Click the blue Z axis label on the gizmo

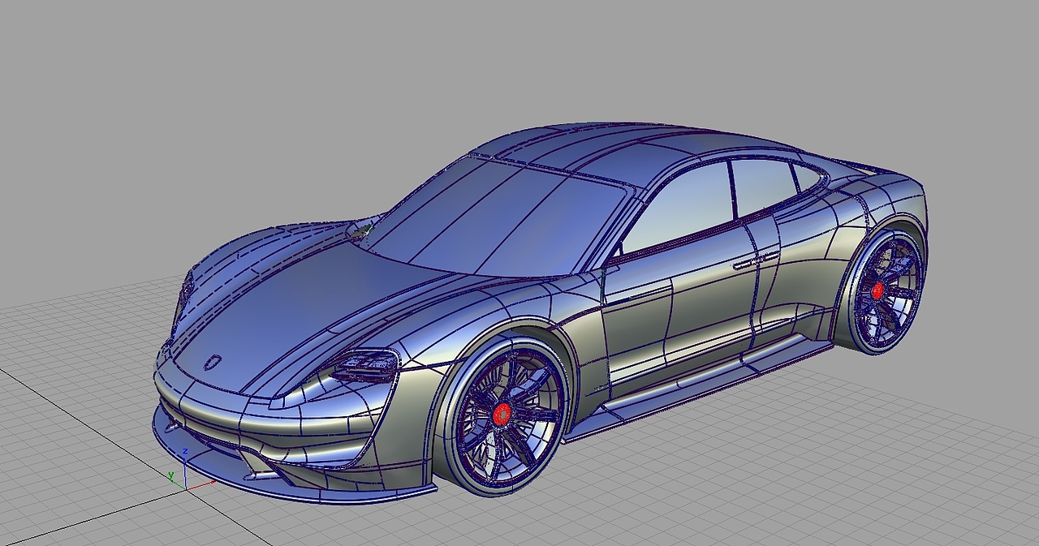[185, 451]
